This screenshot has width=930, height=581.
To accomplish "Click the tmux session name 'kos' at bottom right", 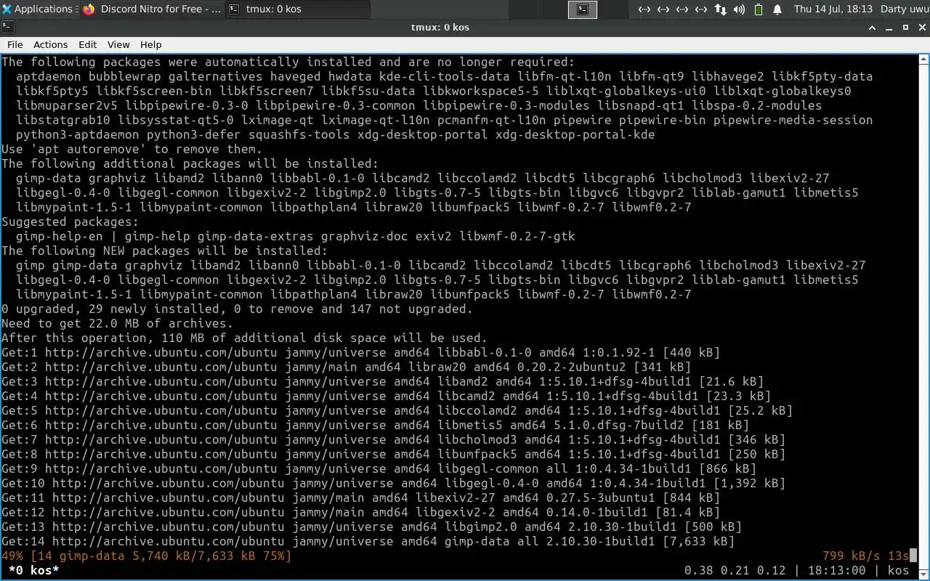I will [x=898, y=571].
